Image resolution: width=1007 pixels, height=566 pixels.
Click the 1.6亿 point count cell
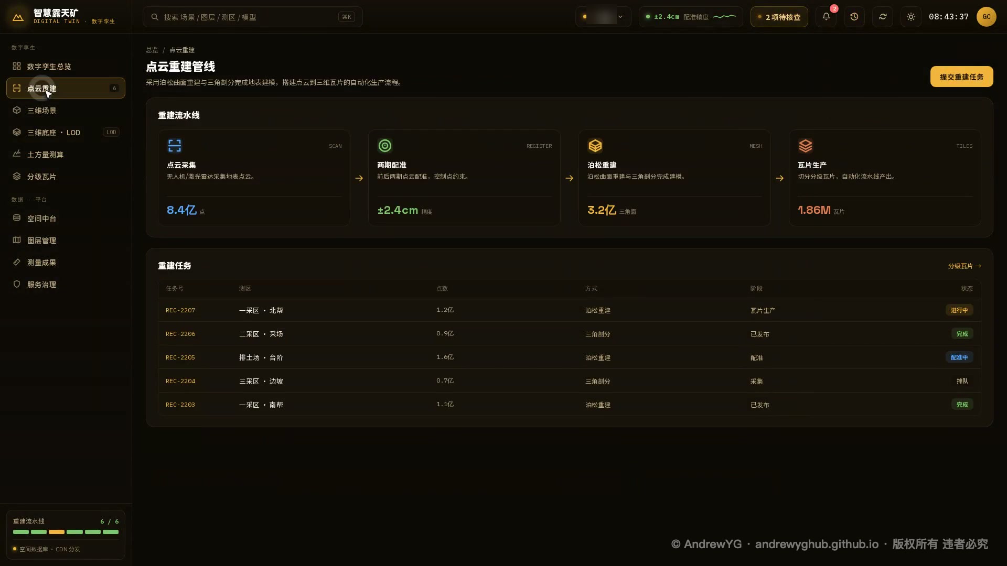tap(445, 357)
